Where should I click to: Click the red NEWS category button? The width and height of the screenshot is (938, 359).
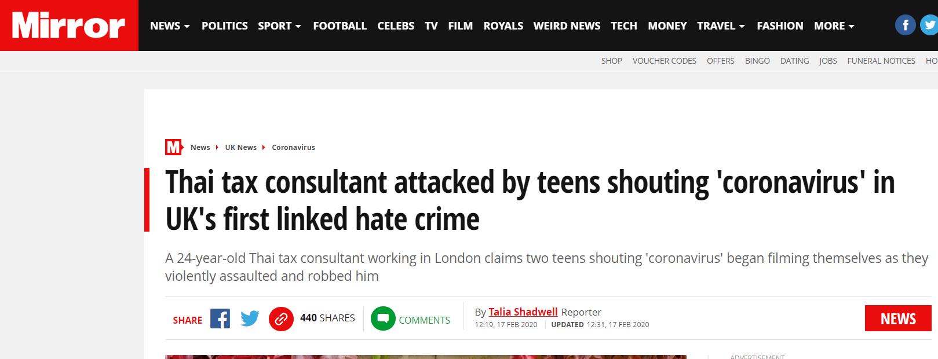click(x=898, y=318)
